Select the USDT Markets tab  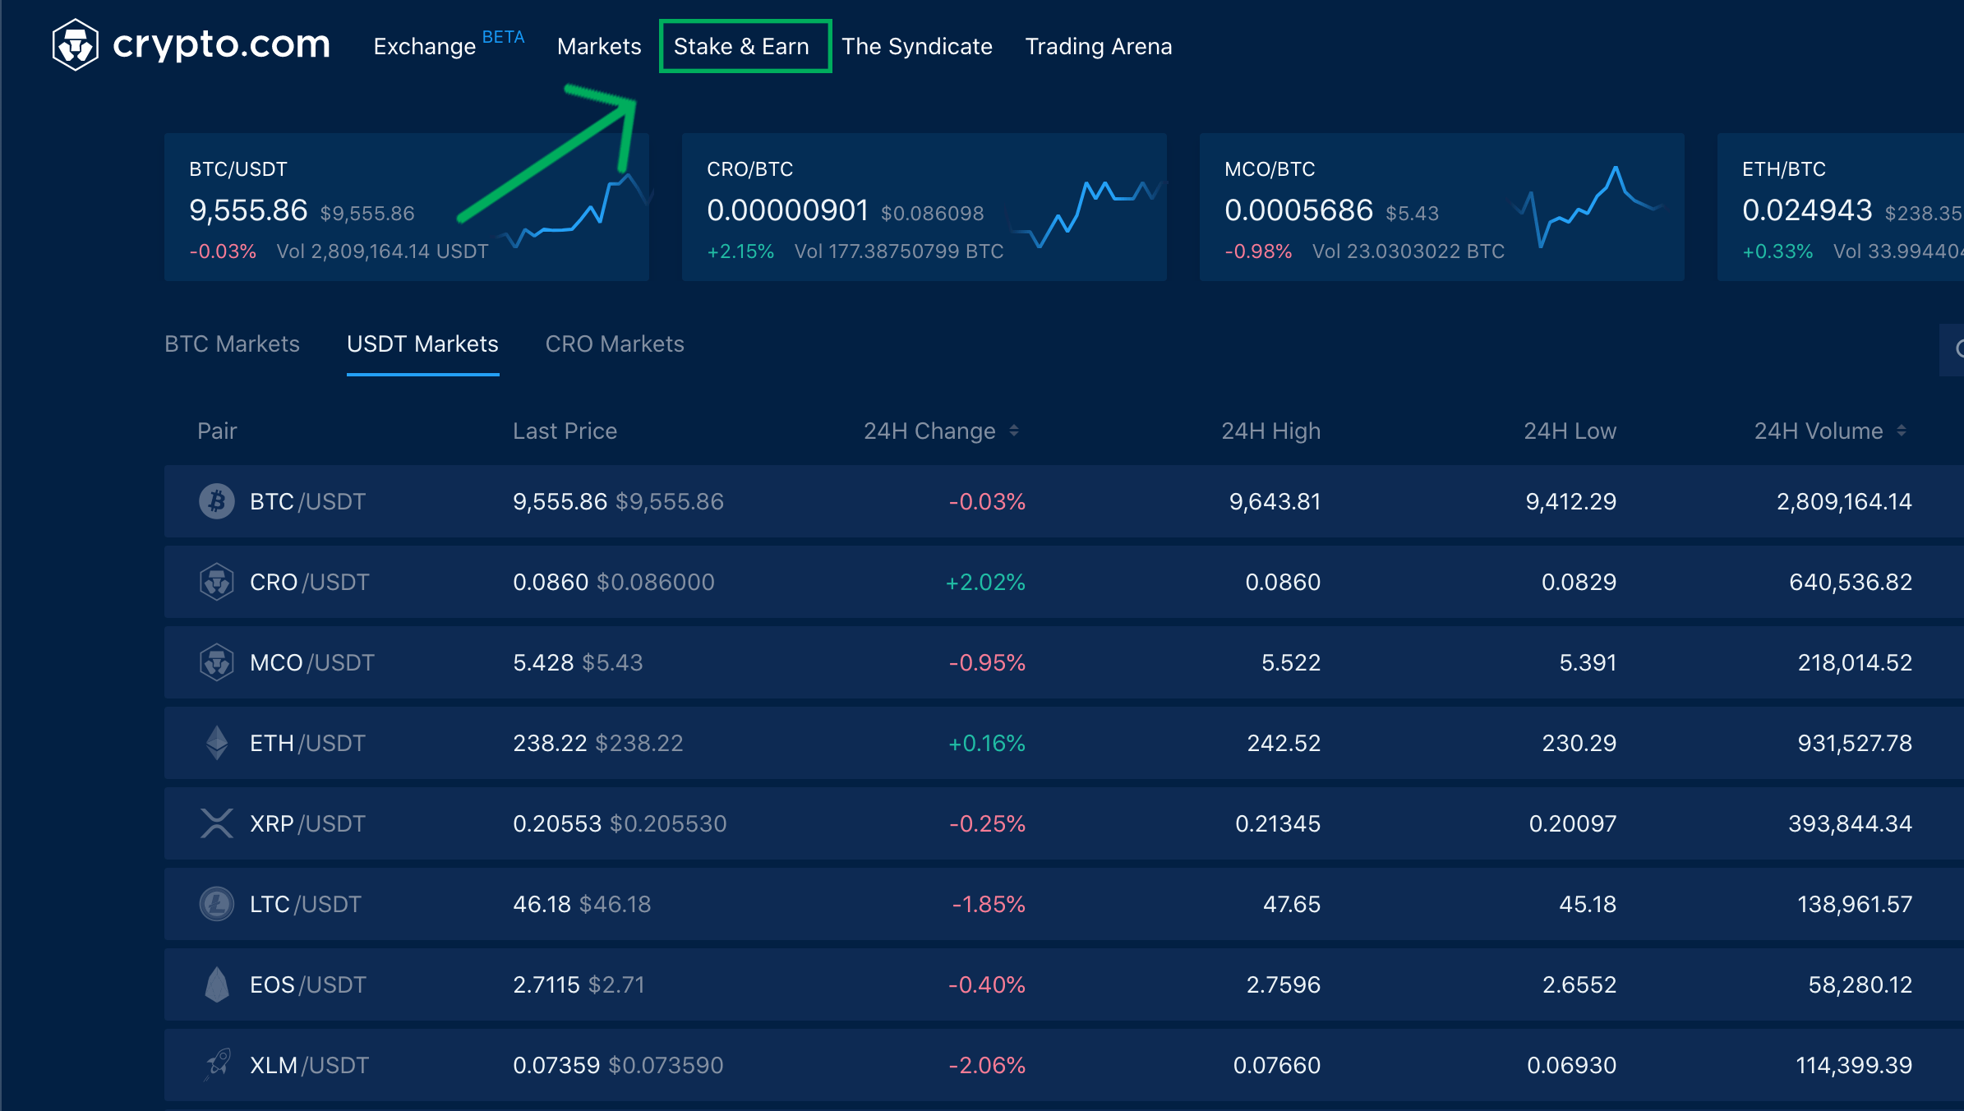tap(422, 343)
